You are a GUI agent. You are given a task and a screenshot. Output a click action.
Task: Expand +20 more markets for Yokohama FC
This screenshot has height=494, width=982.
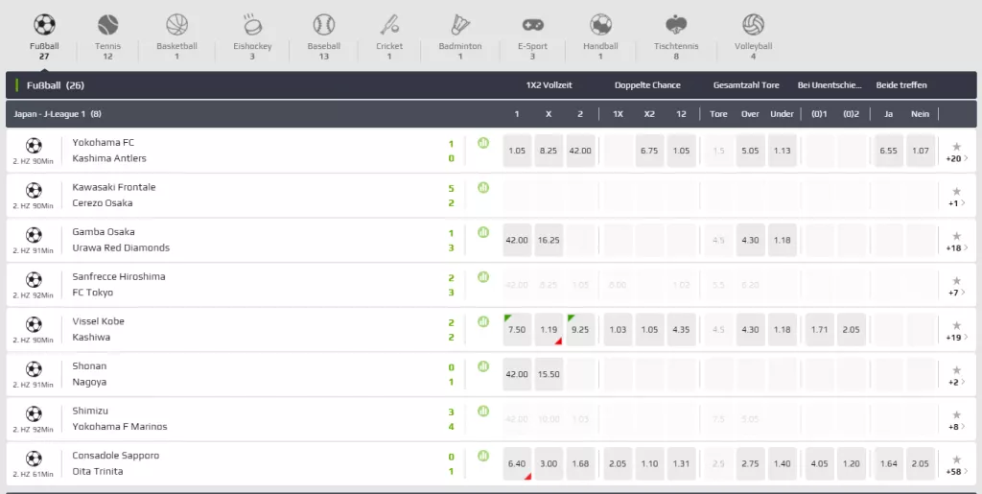coord(956,159)
